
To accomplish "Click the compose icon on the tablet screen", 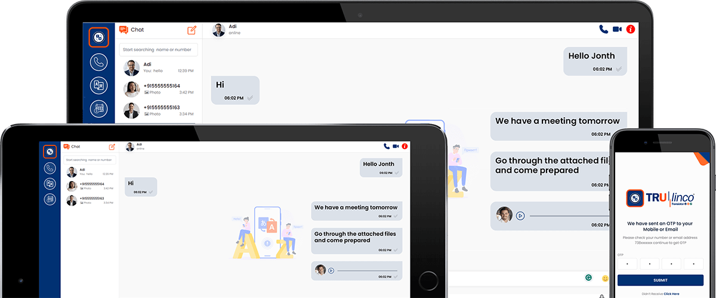I will pos(112,147).
